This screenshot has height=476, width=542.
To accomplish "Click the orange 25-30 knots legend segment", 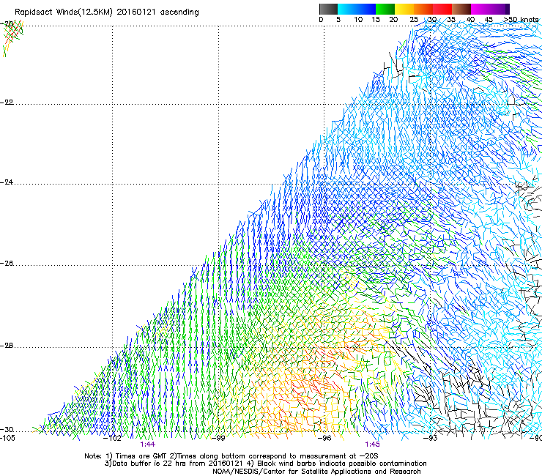I will click(423, 9).
